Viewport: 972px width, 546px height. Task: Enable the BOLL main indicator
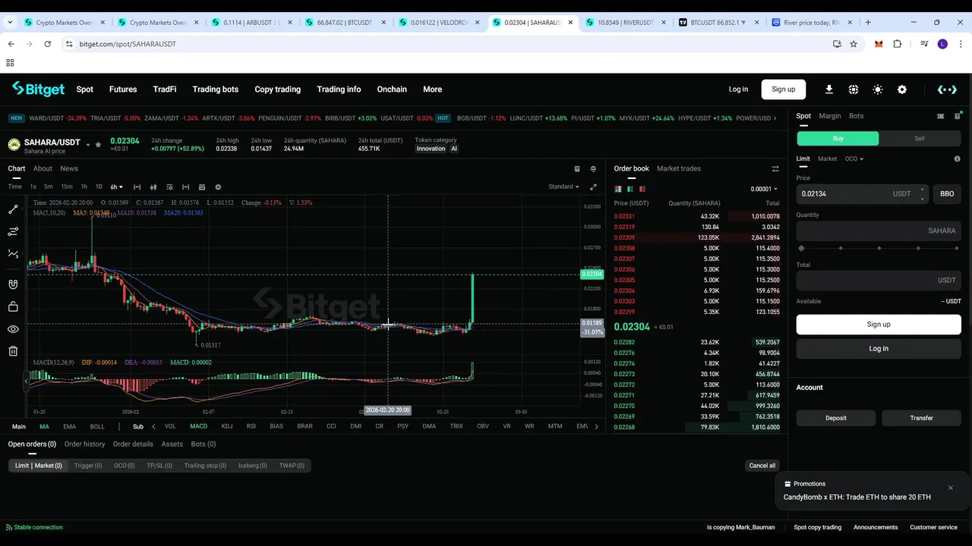[97, 426]
